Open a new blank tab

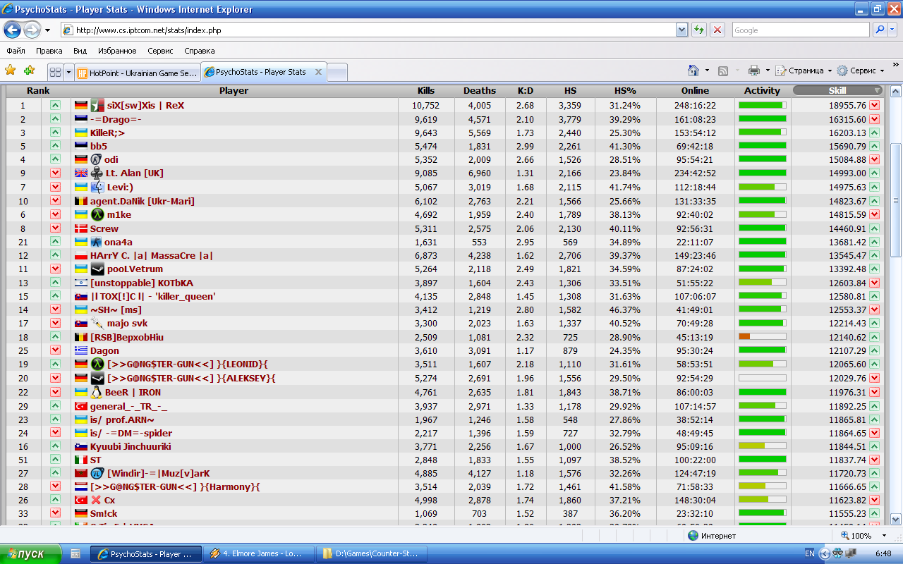(x=337, y=72)
